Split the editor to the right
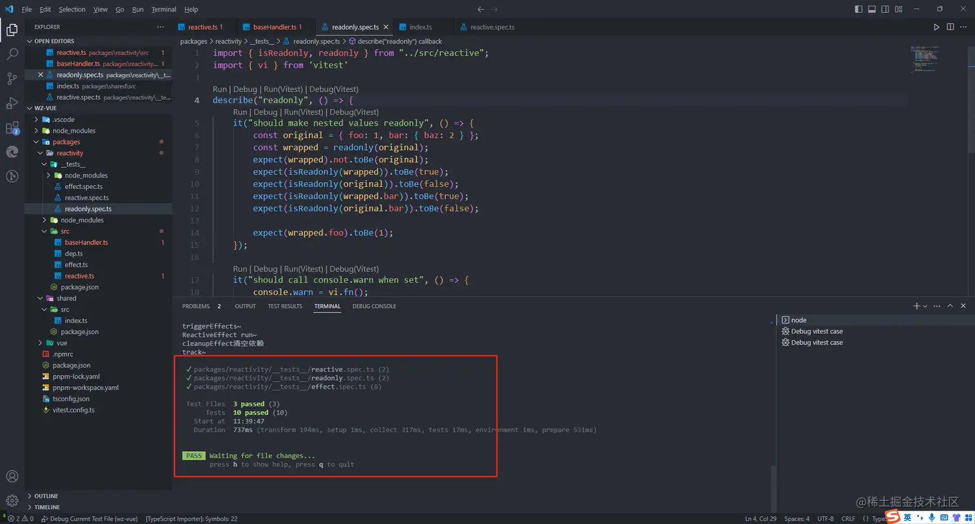The width and height of the screenshot is (975, 524). [950, 27]
